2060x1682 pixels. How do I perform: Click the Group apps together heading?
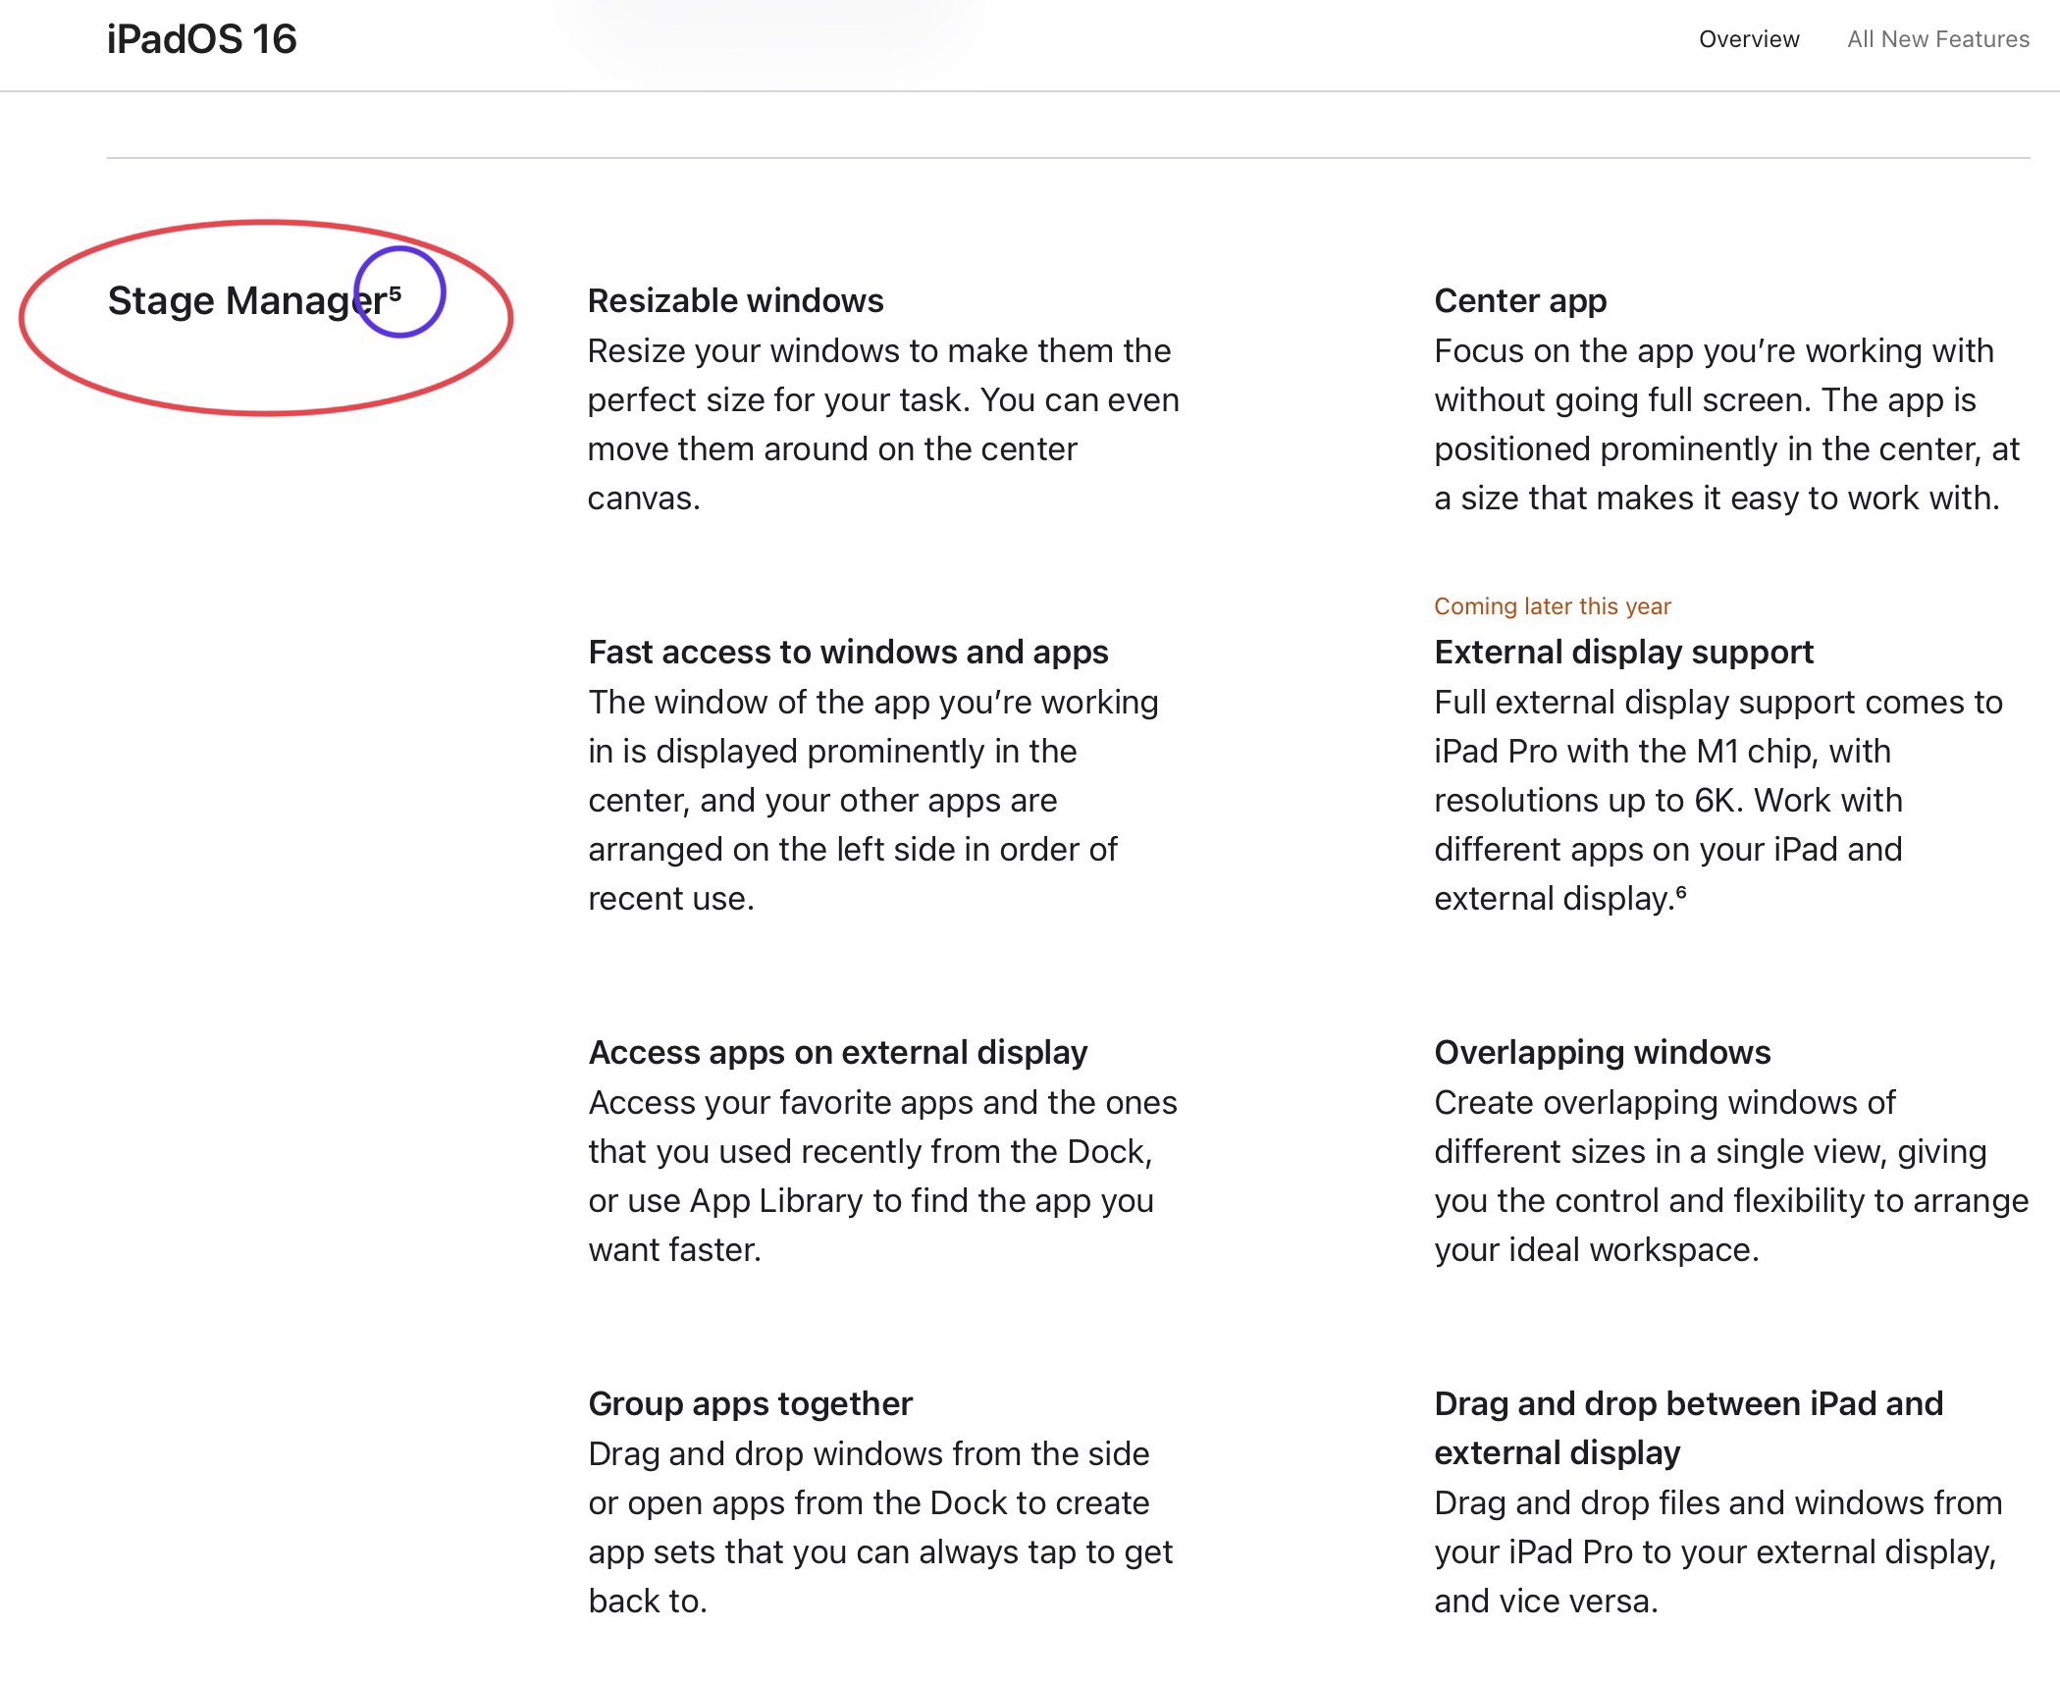click(750, 1403)
